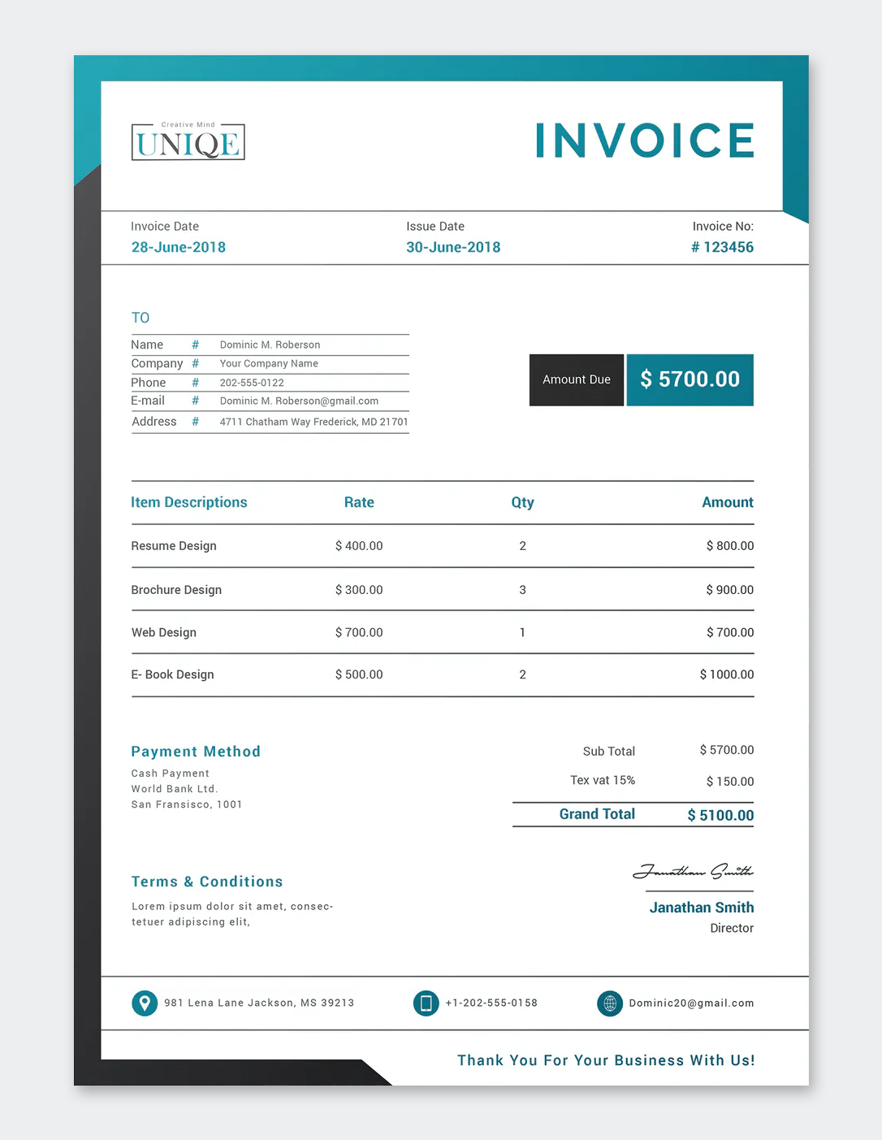The height and width of the screenshot is (1140, 882).
Task: Select issue date 30-June-2018
Action: [453, 247]
